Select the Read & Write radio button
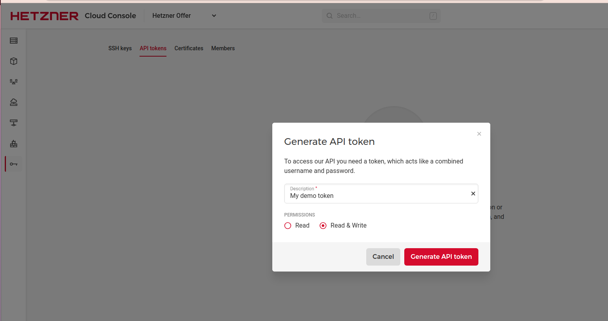 pos(323,226)
